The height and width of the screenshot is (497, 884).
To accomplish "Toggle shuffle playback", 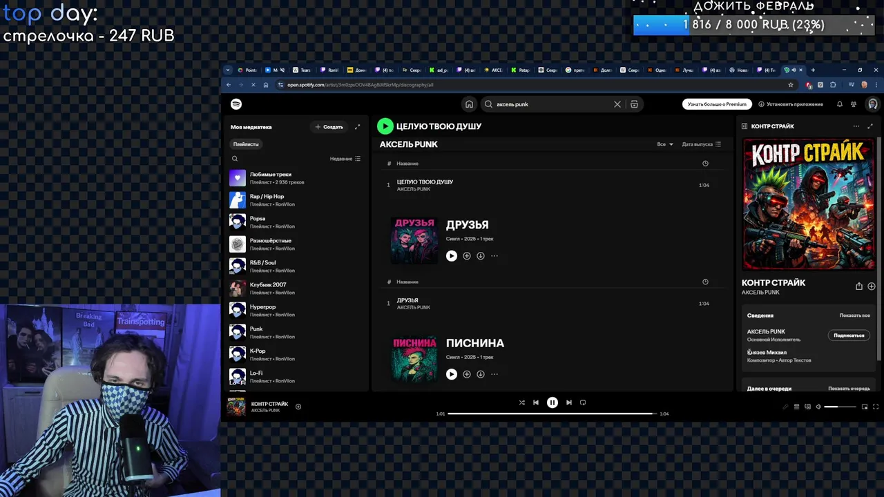I will (x=522, y=402).
